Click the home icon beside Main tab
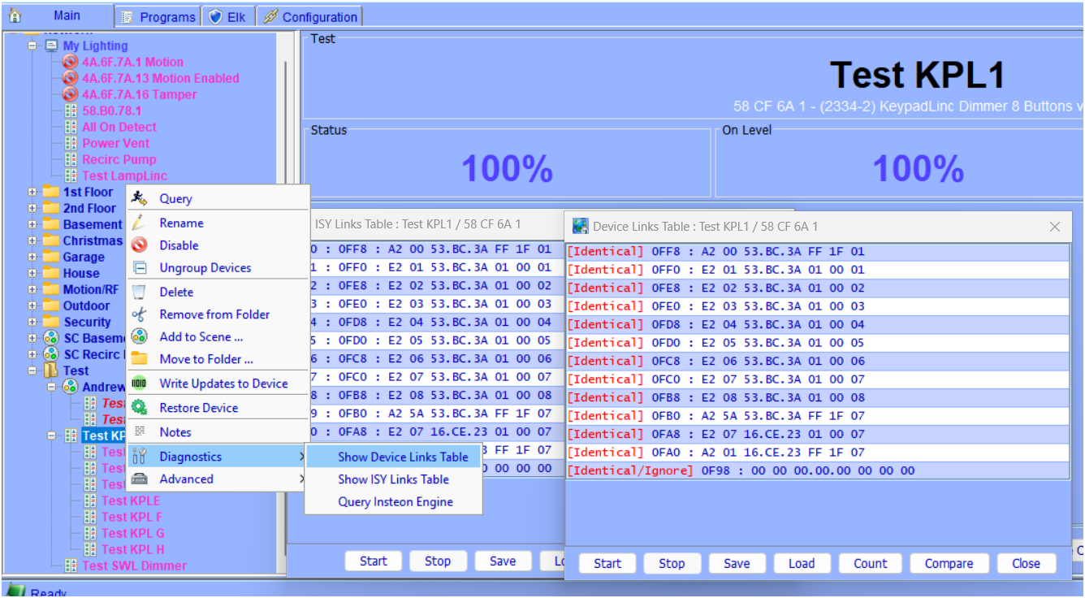The width and height of the screenshot is (1085, 598). point(15,15)
